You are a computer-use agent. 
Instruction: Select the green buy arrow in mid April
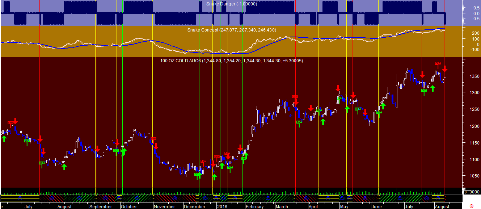pos(323,121)
